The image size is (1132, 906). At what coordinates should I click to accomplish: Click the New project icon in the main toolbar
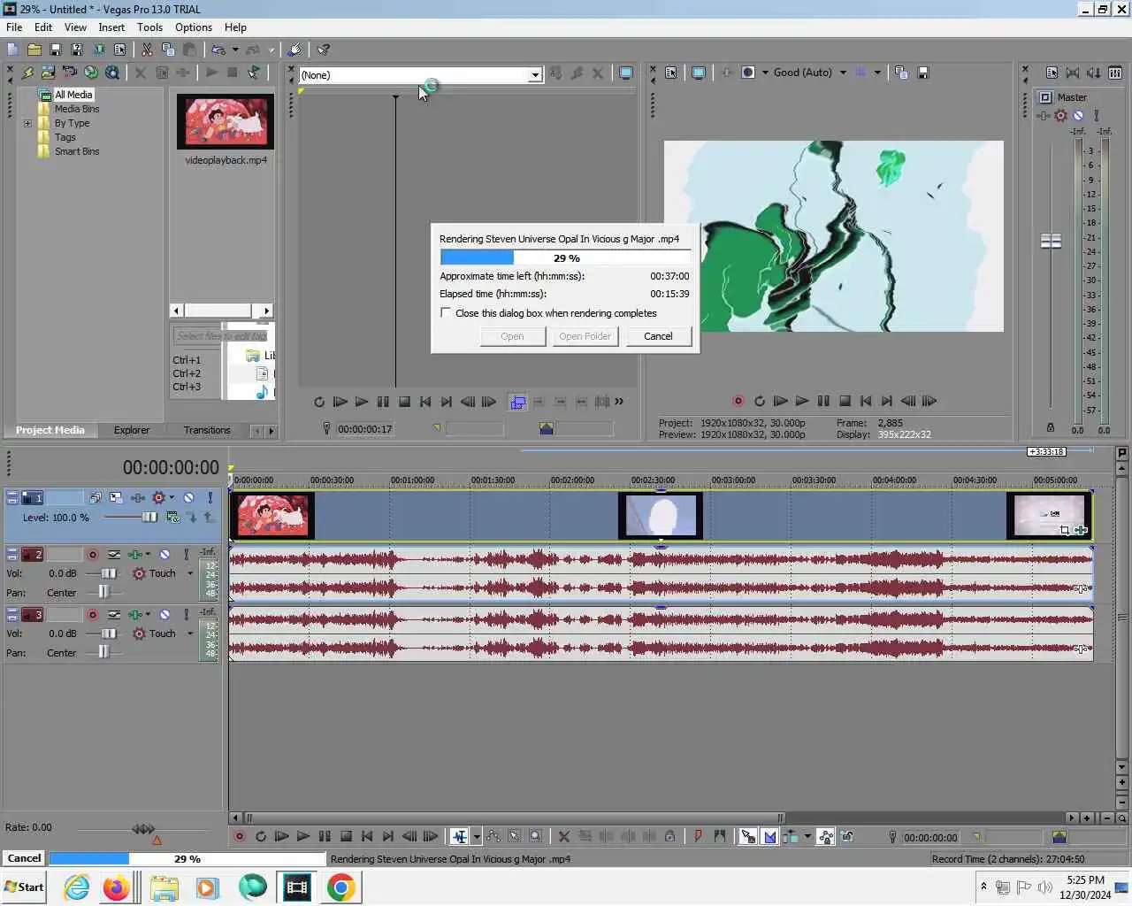12,50
